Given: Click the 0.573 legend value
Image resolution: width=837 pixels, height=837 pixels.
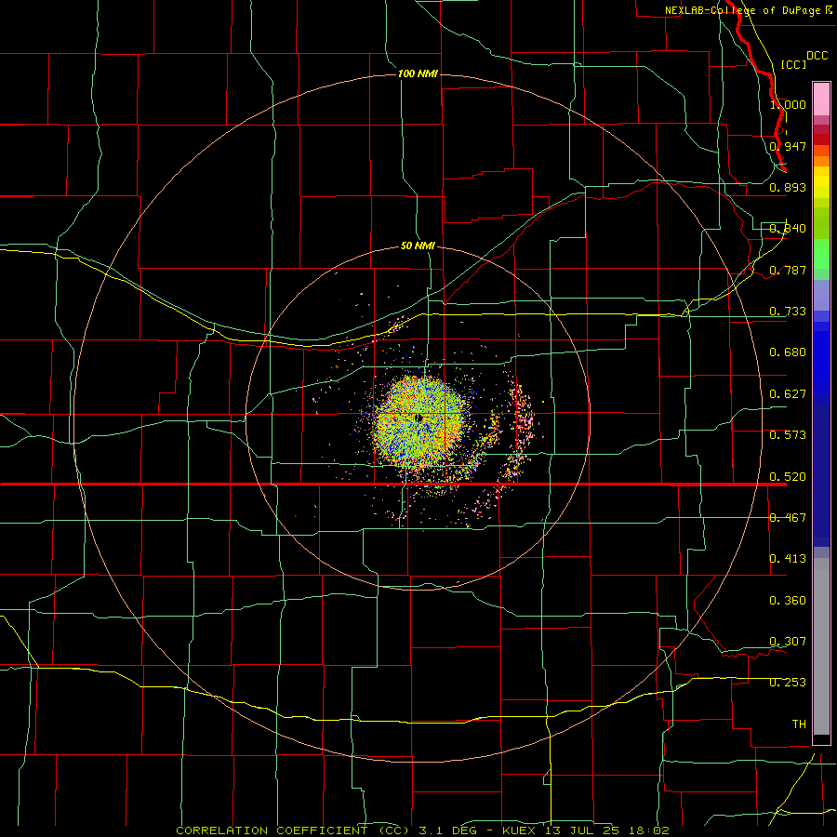Looking at the screenshot, I should pyautogui.click(x=788, y=435).
